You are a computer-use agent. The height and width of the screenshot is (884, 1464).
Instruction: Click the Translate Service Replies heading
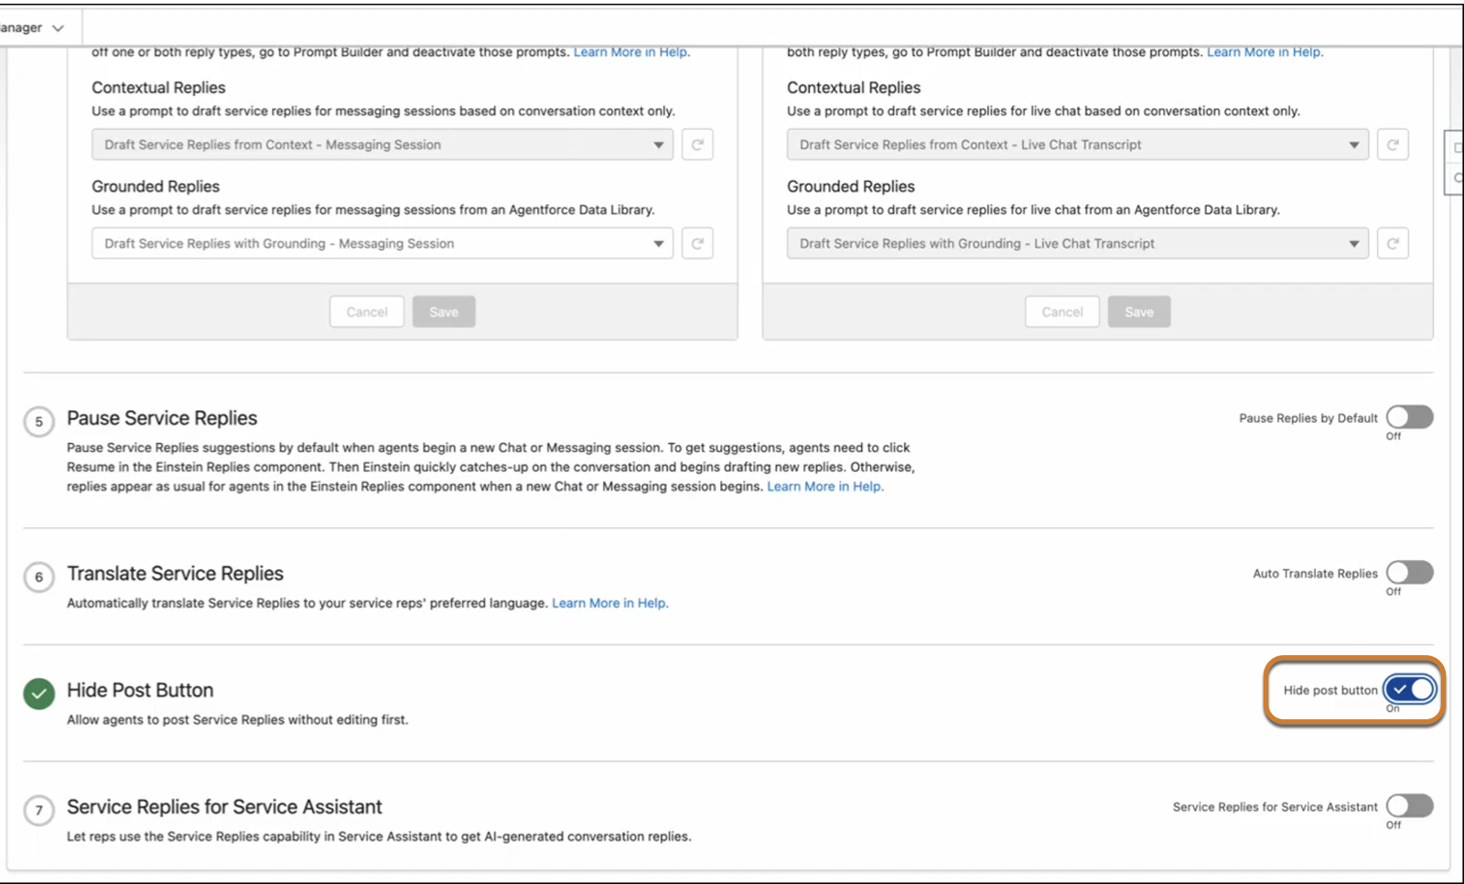(175, 574)
